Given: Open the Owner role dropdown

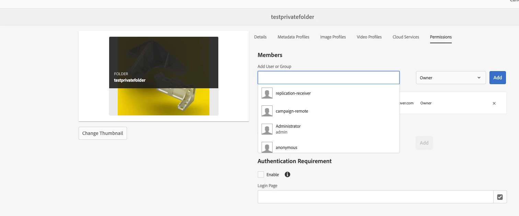Looking at the screenshot, I should tap(451, 78).
